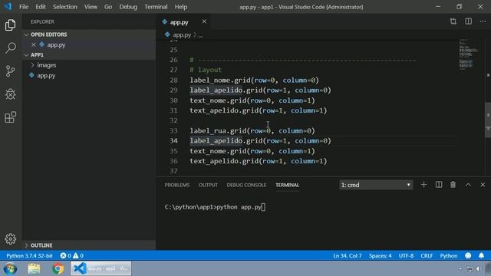Image resolution: width=491 pixels, height=276 pixels.
Task: Click Python 3.7.4 32-bit interpreter selector
Action: tap(29, 255)
